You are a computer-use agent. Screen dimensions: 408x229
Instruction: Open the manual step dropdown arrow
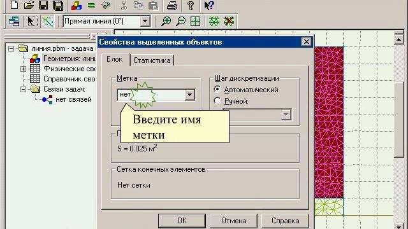pos(286,114)
